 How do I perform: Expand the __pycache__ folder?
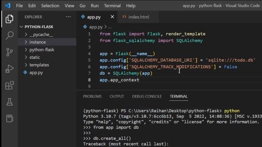pos(26,34)
